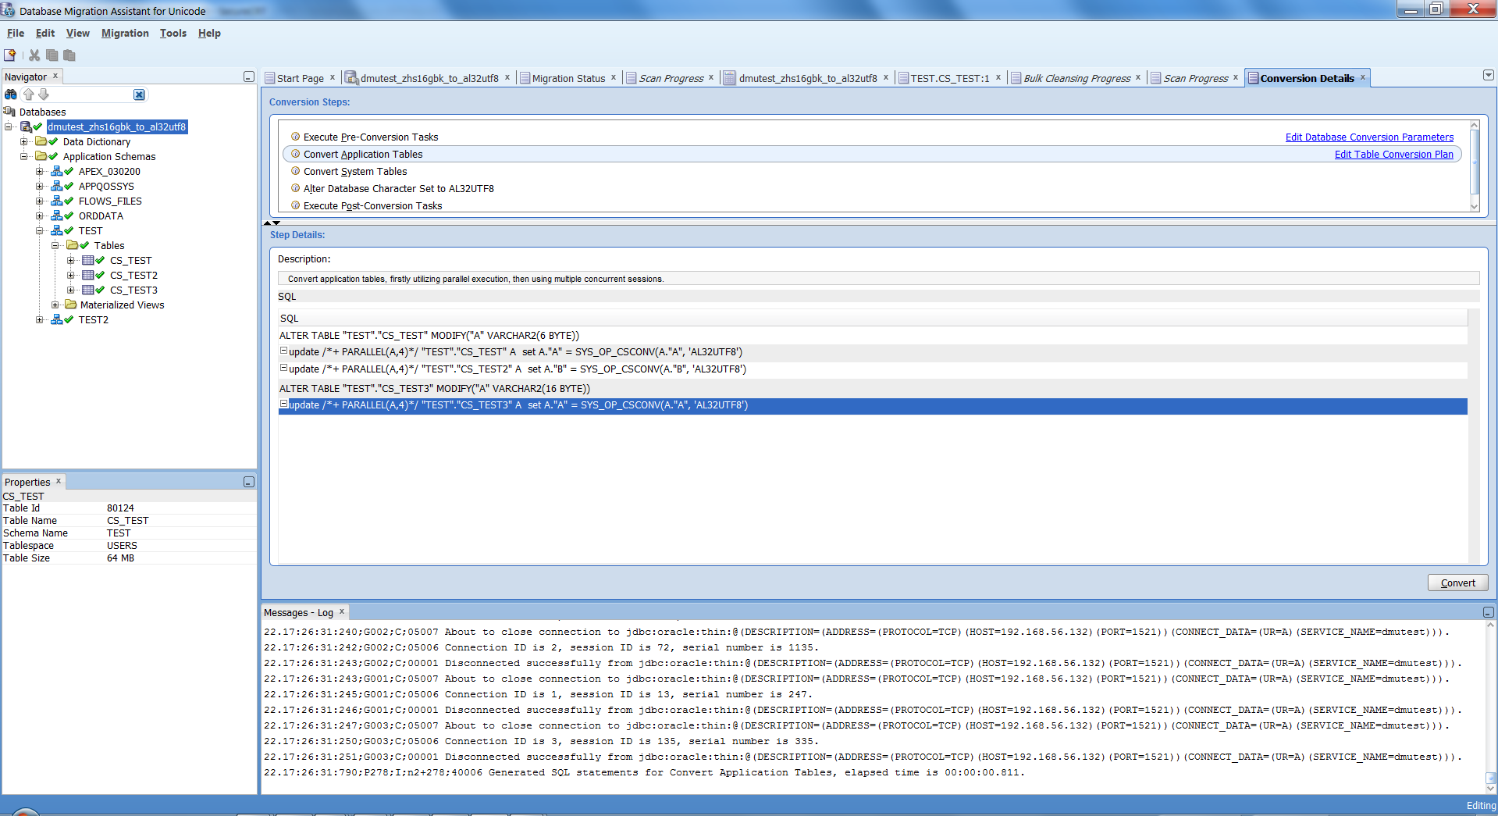Open the Edit menu

point(45,33)
